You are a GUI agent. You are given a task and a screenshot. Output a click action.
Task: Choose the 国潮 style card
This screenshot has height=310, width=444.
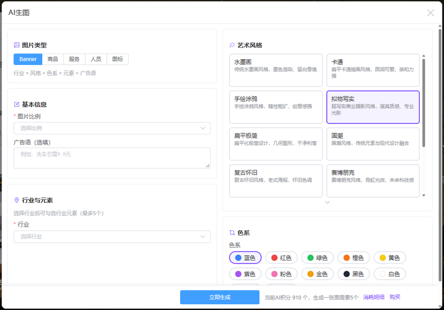pos(373,144)
